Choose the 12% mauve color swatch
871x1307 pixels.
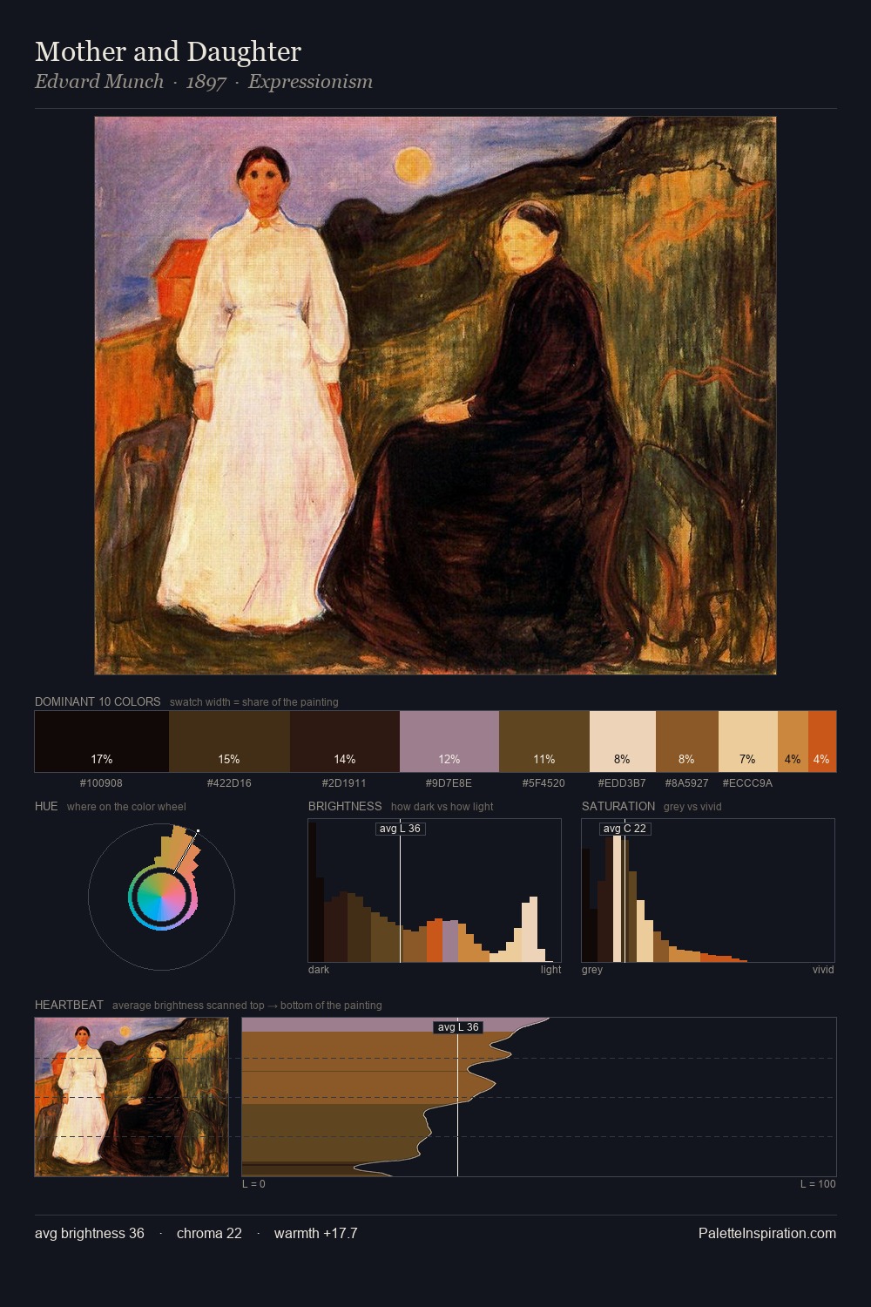pyautogui.click(x=449, y=742)
